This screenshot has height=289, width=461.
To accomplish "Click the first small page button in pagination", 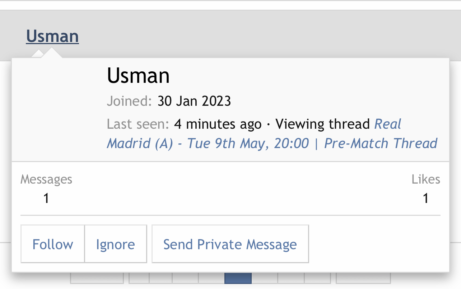I will 139,278.
